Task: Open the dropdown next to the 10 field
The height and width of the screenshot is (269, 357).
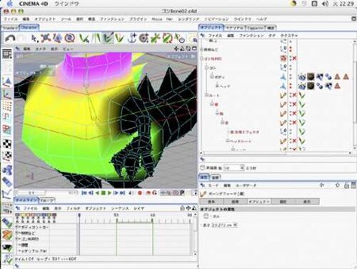Action: tap(242, 168)
